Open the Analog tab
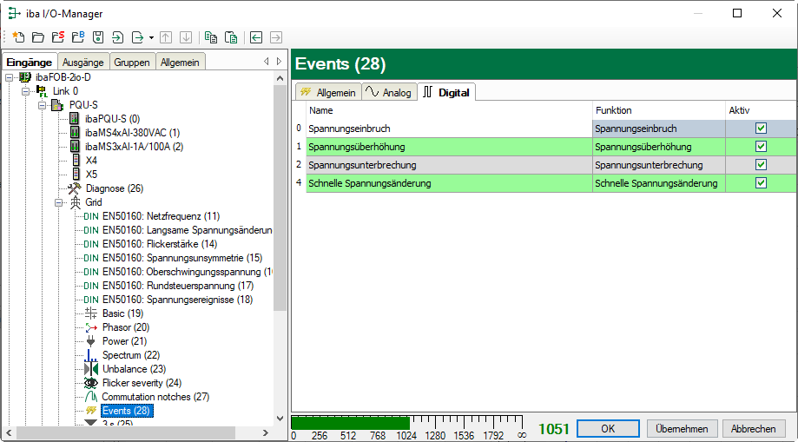This screenshot has width=798, height=442. pyautogui.click(x=389, y=92)
